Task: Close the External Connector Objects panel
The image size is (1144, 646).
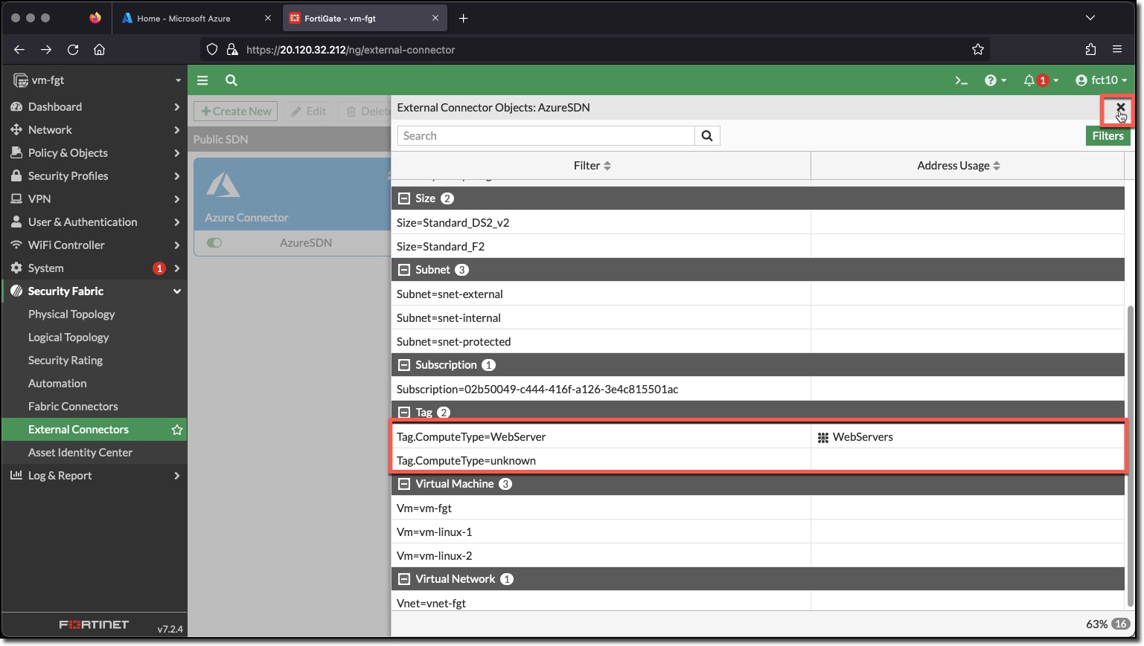Action: point(1119,108)
